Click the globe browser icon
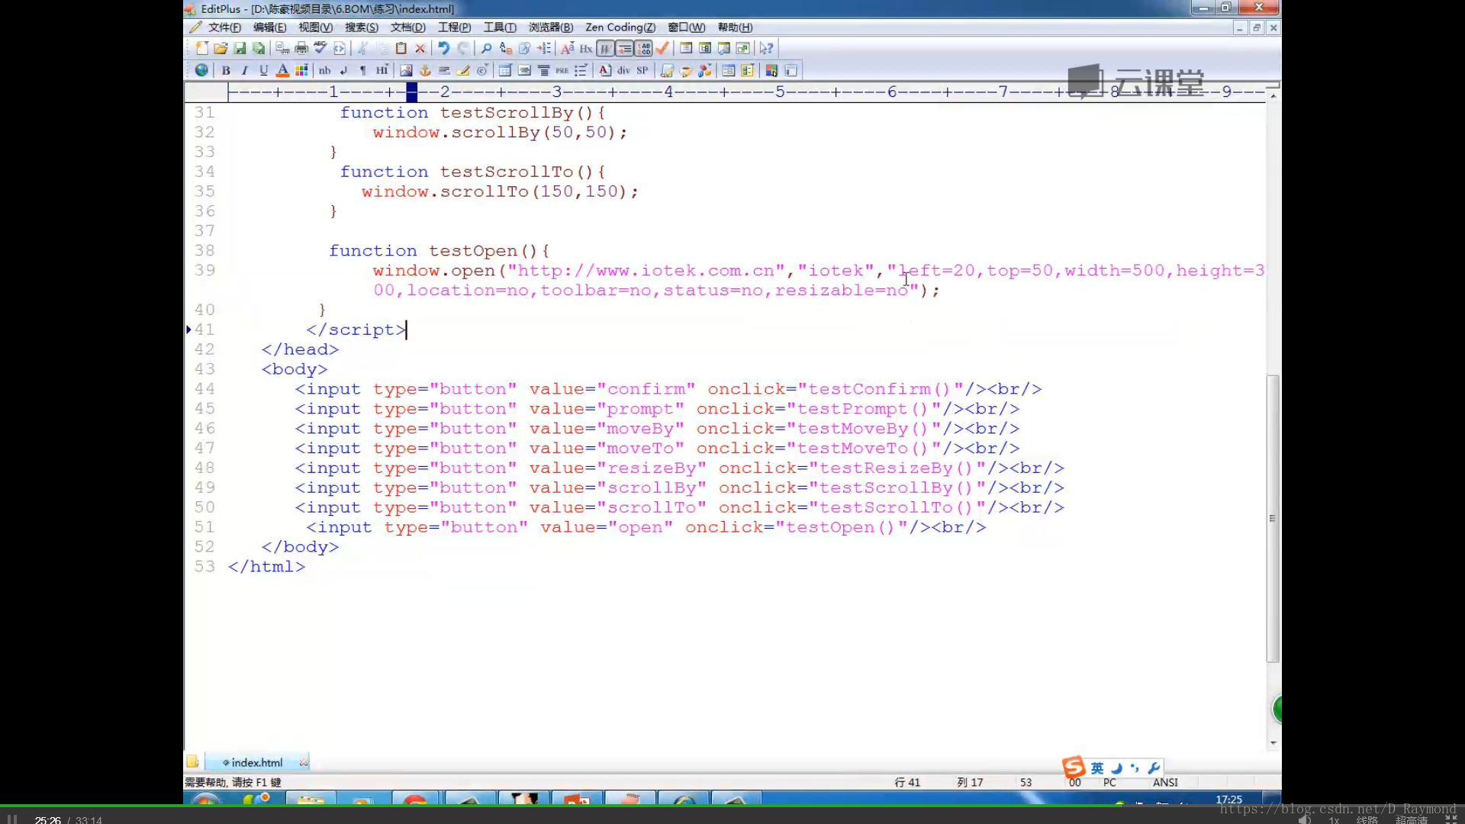The height and width of the screenshot is (824, 1465). pos(201,70)
